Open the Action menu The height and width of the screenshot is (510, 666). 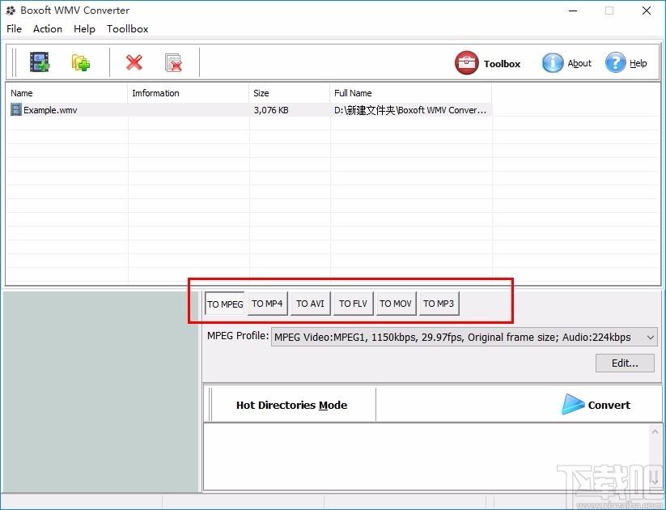click(x=48, y=29)
